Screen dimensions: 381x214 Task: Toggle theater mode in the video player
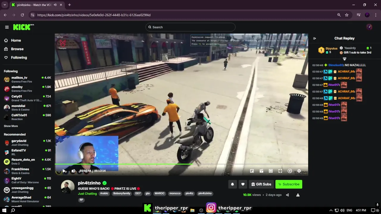271,171
